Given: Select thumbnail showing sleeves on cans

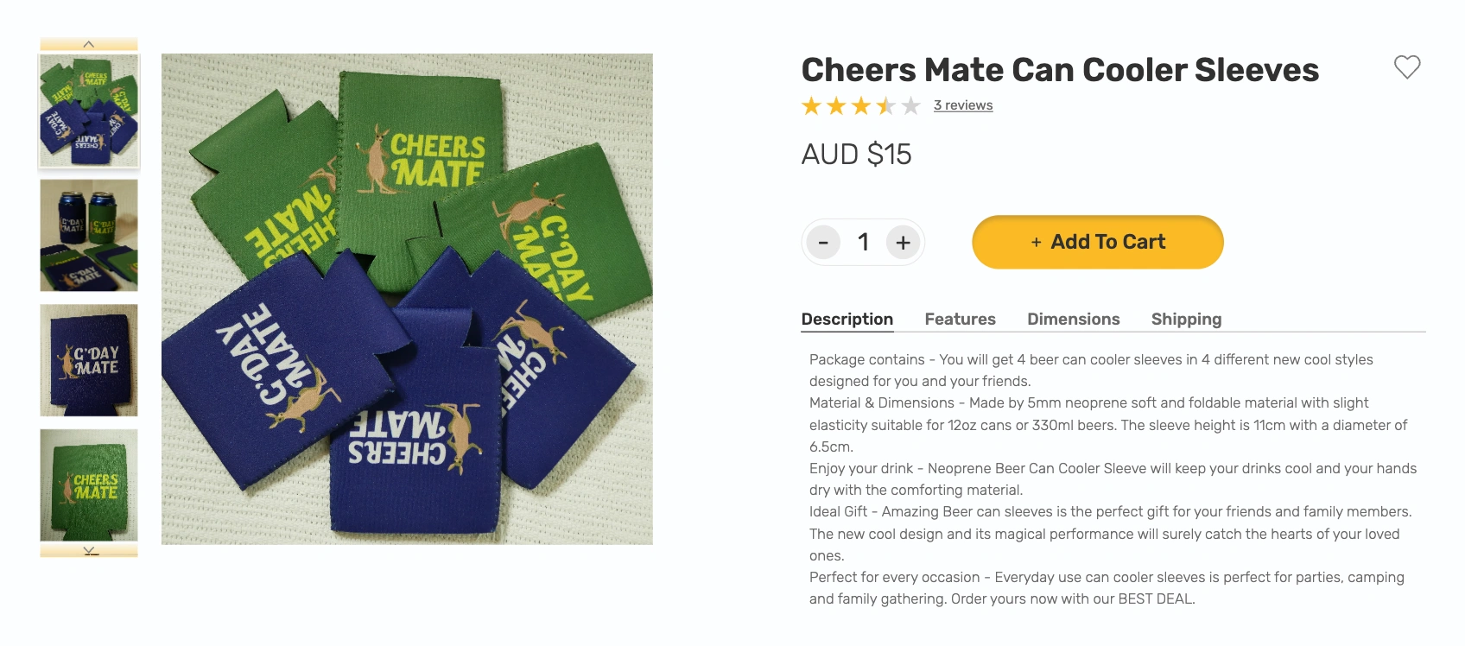Looking at the screenshot, I should coord(89,235).
